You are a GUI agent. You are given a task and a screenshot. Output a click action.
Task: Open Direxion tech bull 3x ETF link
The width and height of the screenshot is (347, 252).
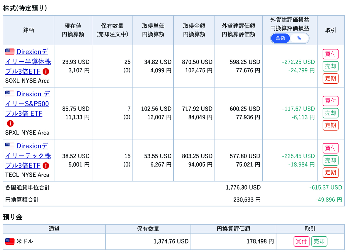pyautogui.click(x=28, y=156)
